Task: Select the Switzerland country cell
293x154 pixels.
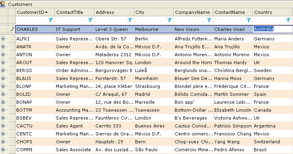Action: 273,141
